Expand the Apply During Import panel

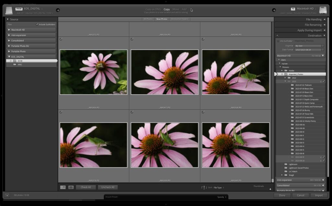coord(324,30)
